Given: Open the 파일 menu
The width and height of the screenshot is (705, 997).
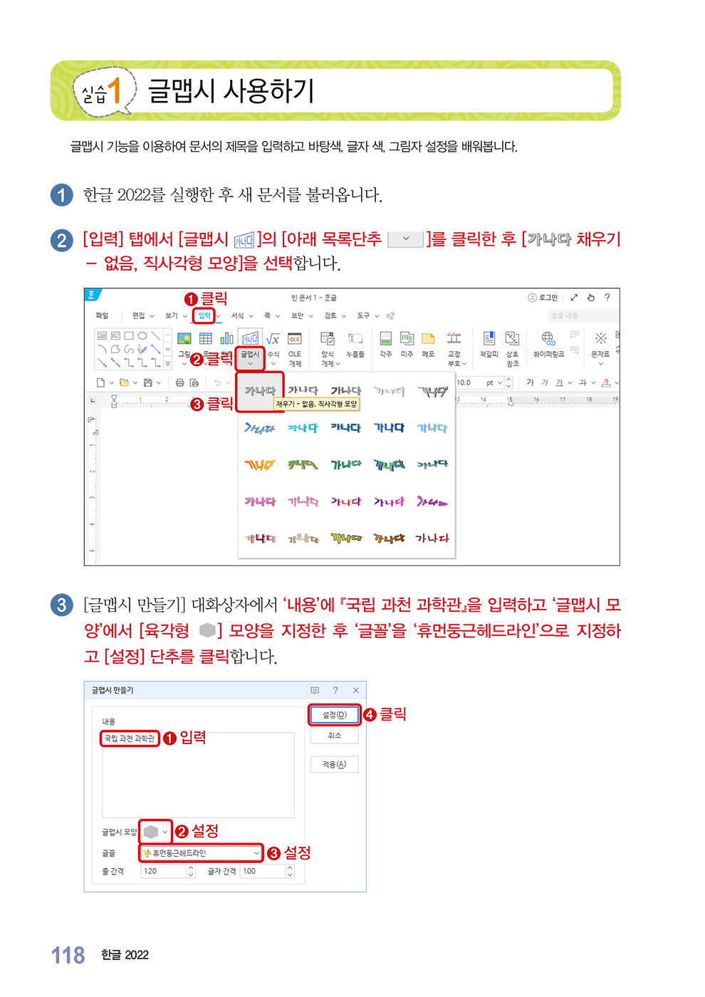Looking at the screenshot, I should click(x=103, y=315).
